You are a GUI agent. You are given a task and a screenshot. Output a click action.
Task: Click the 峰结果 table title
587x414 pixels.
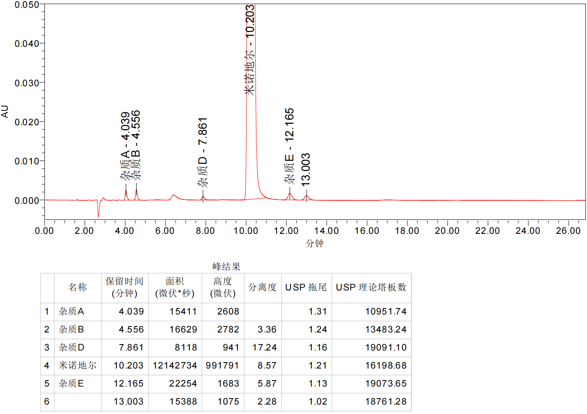click(226, 267)
